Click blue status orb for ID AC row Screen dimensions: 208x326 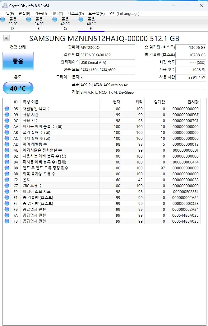point(7,138)
